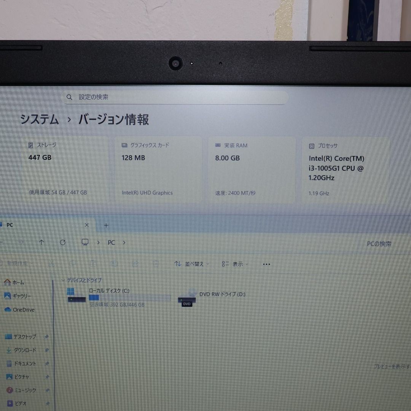Open the 表示 view dropdown
Screen dimensions: 411x411
[235, 264]
